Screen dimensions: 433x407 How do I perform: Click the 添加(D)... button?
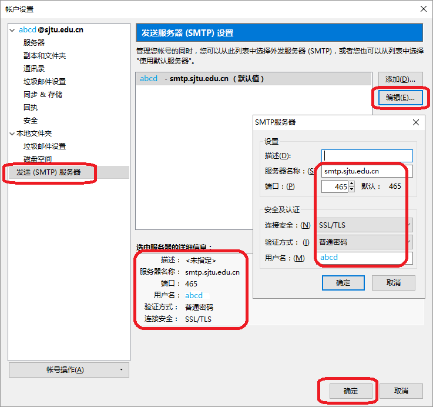(400, 79)
